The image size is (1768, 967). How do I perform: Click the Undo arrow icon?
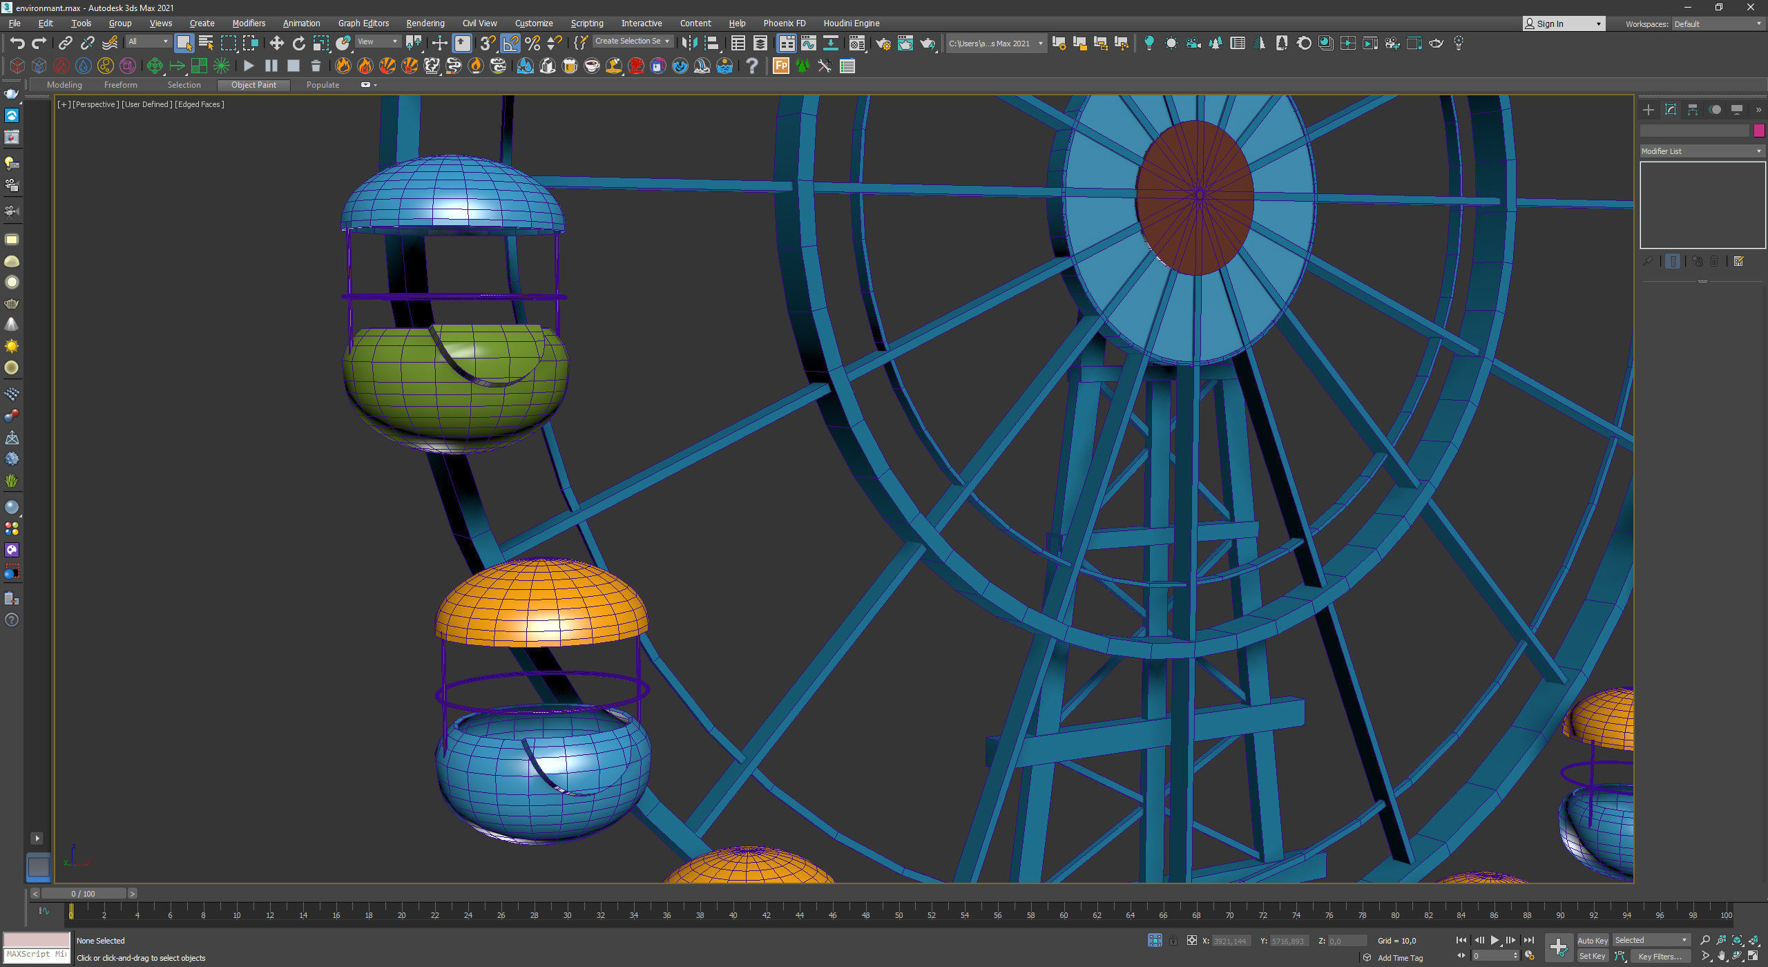(x=17, y=44)
